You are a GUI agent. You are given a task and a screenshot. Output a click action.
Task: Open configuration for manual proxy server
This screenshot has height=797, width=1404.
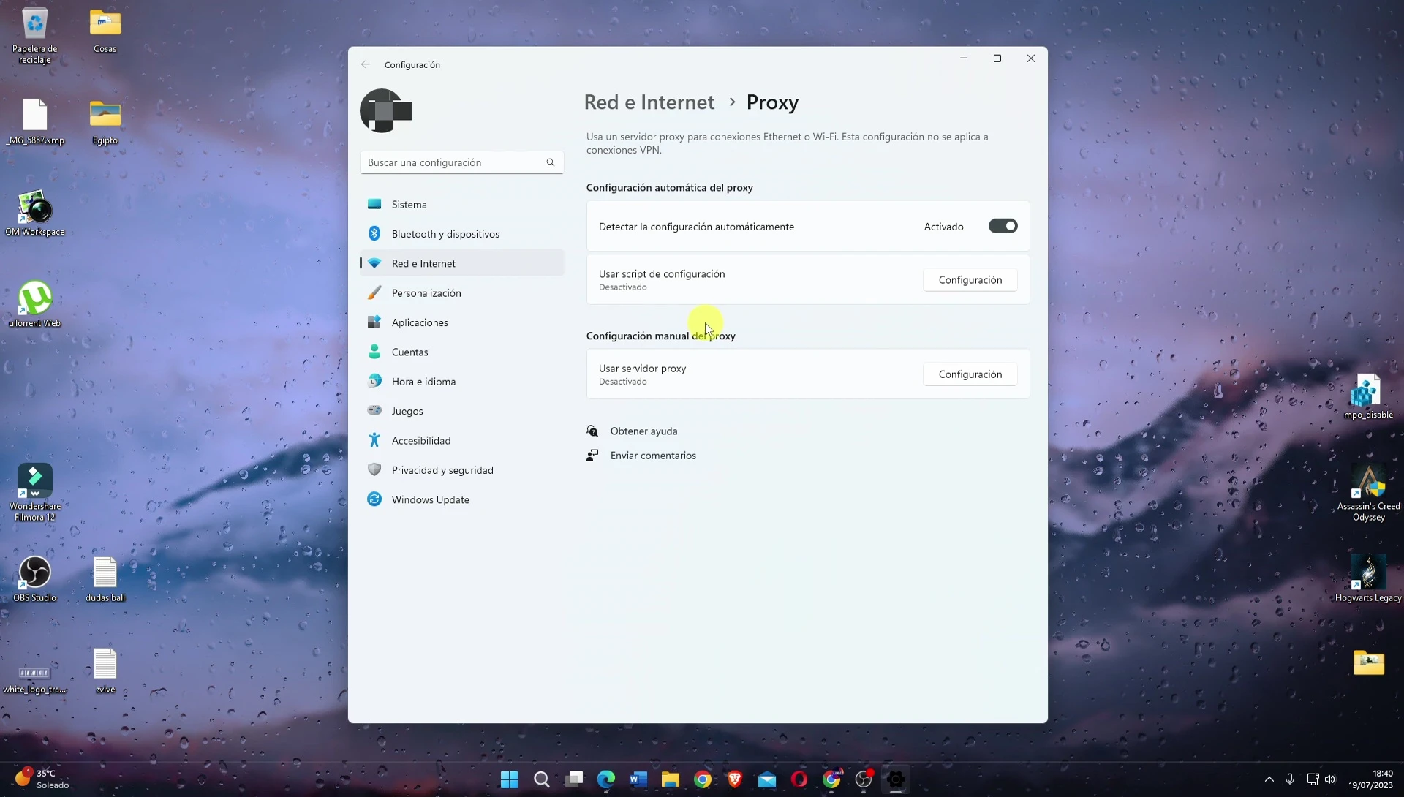(970, 374)
